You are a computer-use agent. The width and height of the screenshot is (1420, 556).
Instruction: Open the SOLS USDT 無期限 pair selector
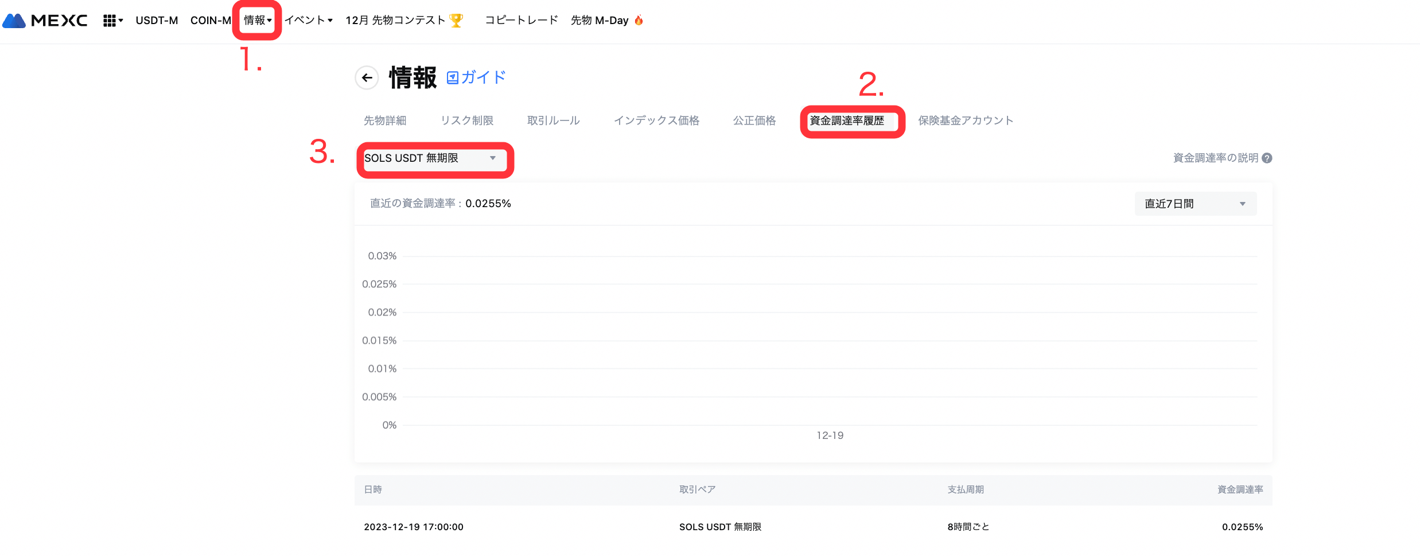point(430,158)
